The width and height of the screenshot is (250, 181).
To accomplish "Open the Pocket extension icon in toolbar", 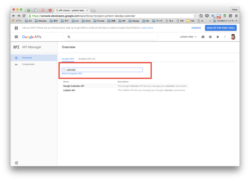I will tap(207, 16).
